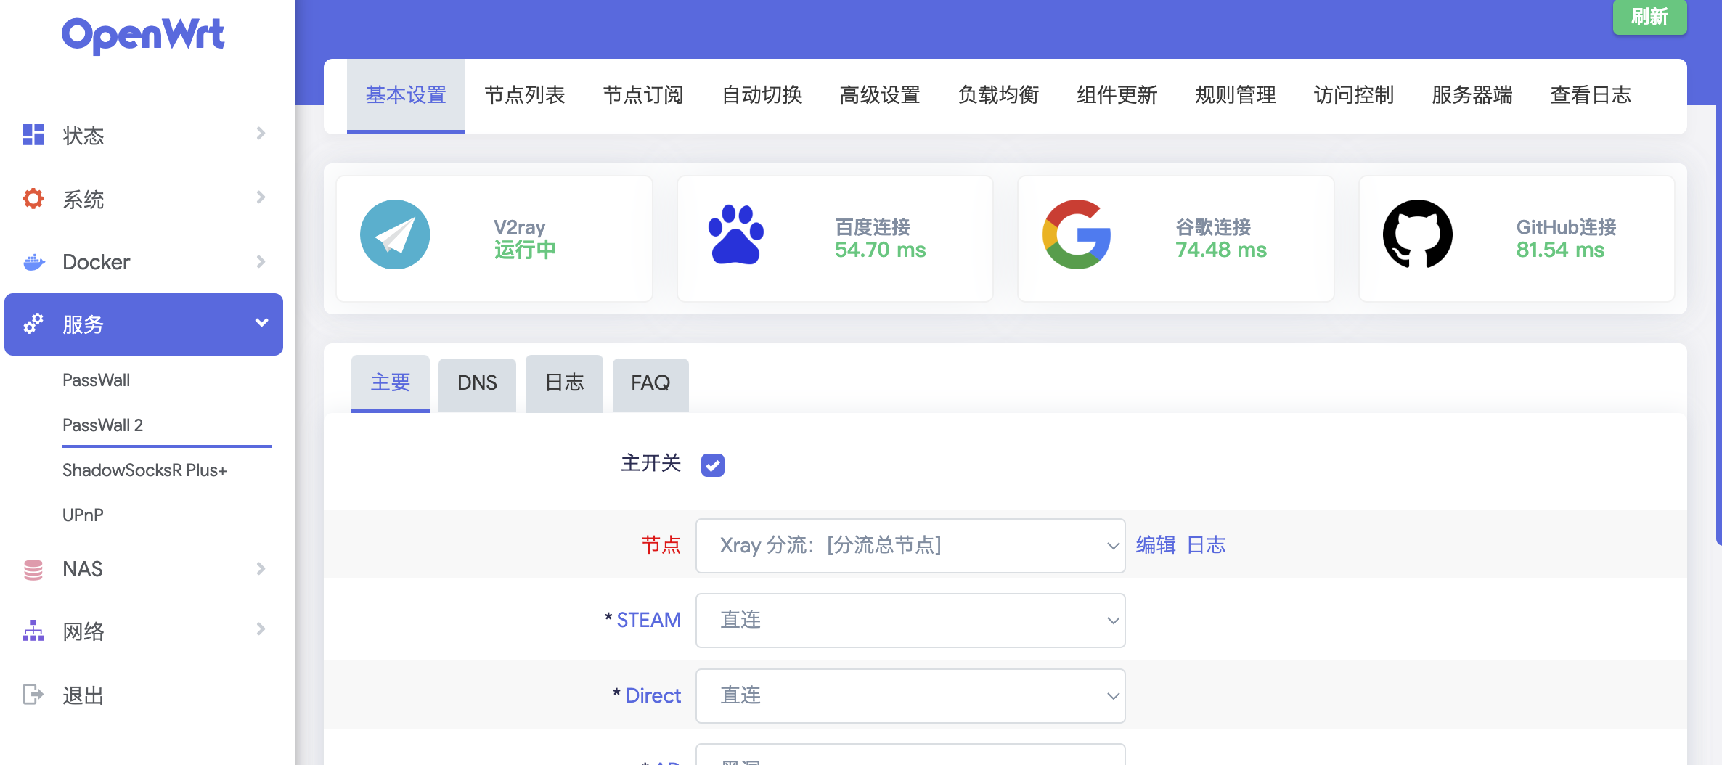Collapse the 服务 menu chevron
This screenshot has width=1722, height=765.
coord(261,323)
